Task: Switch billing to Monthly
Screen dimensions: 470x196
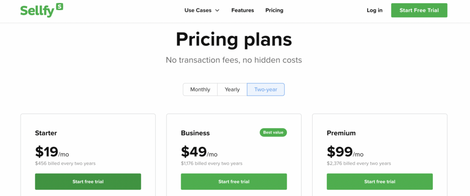Action: point(200,89)
